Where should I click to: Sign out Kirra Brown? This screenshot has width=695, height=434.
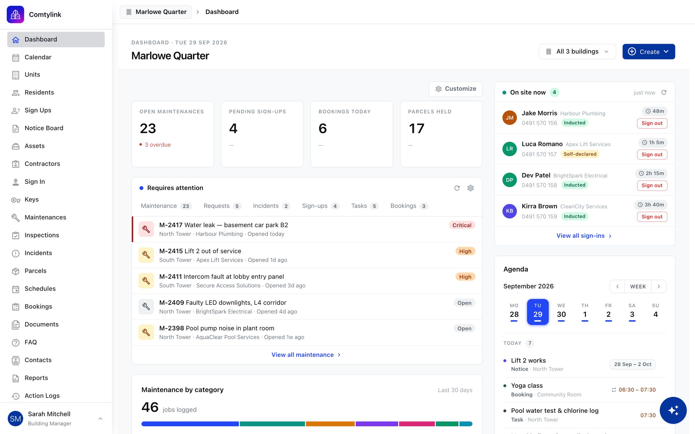(652, 217)
